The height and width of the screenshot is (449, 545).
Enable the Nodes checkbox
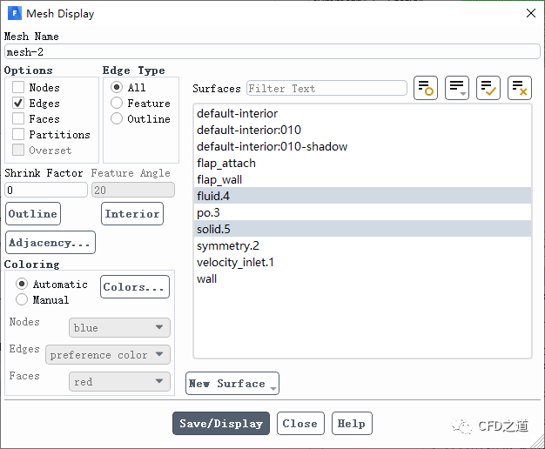pos(18,88)
